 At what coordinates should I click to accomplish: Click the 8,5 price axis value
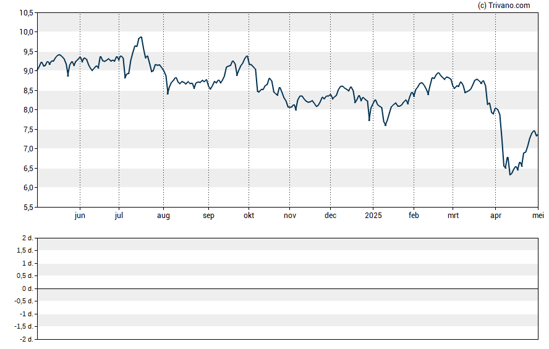pyautogui.click(x=28, y=91)
